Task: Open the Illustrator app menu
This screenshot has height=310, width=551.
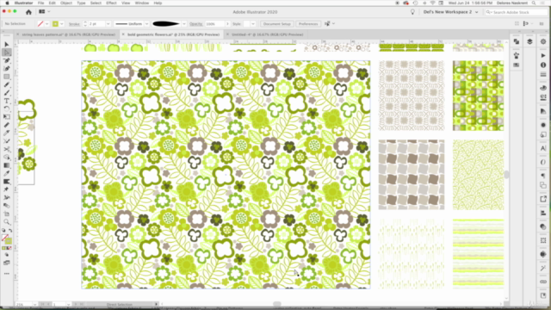Action: click(24, 3)
